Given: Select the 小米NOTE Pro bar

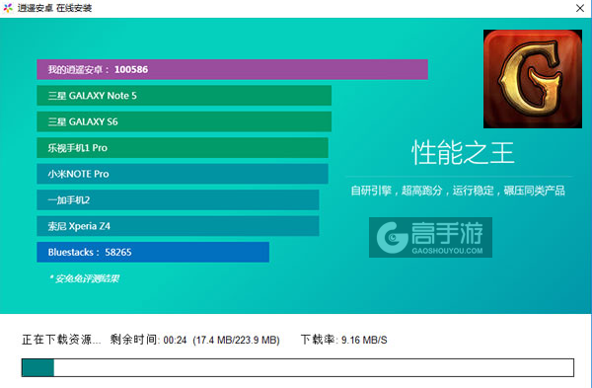Looking at the screenshot, I should (183, 174).
